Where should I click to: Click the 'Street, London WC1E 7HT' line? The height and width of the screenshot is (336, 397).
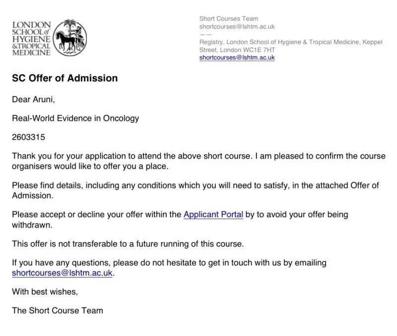tap(237, 50)
